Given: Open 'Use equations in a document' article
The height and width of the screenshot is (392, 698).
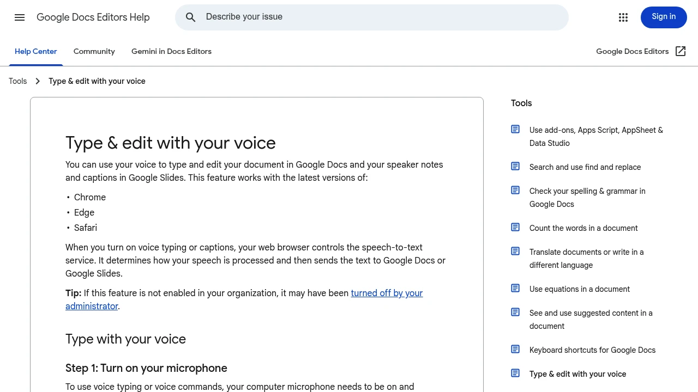Looking at the screenshot, I should pos(580,289).
